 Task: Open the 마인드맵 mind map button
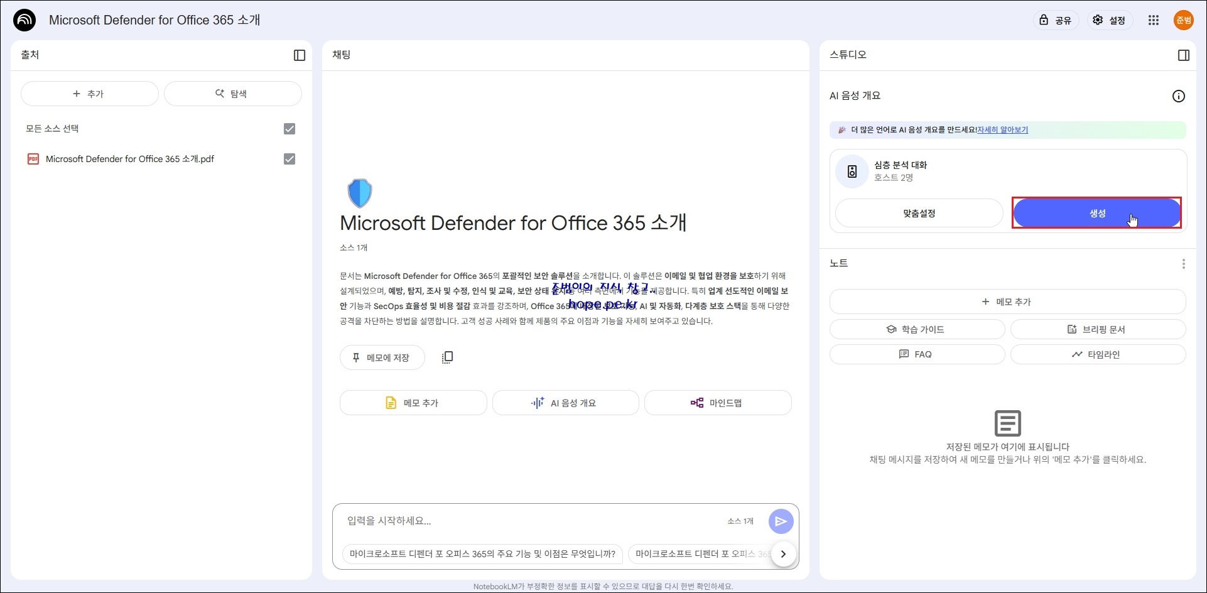[x=718, y=403]
